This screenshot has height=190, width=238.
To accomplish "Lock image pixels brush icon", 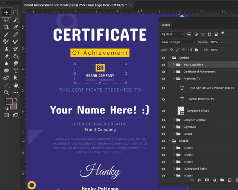I will (178, 50).
